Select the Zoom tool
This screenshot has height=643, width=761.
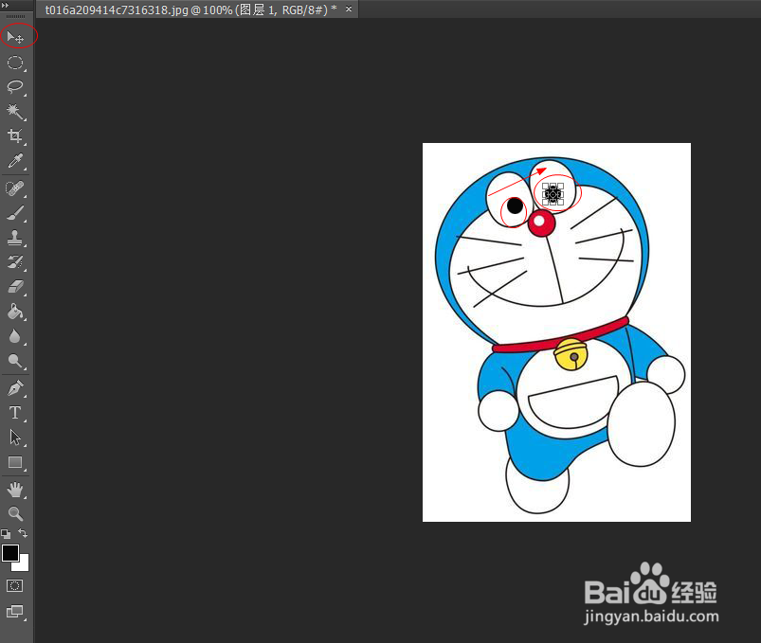pyautogui.click(x=15, y=513)
